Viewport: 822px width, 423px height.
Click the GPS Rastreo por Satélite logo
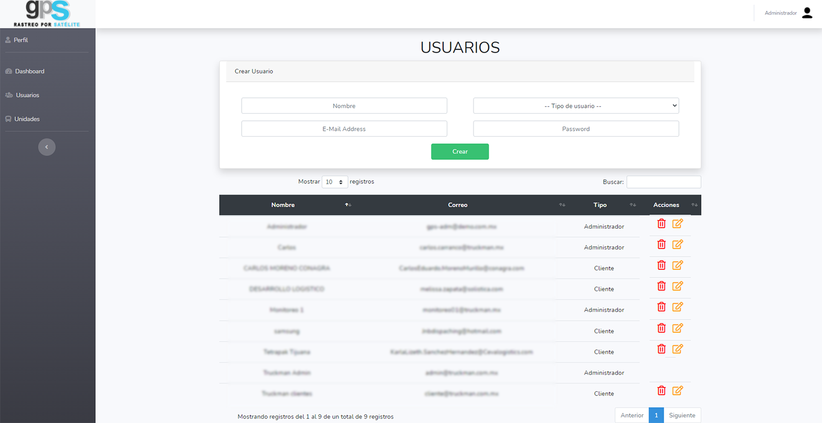click(x=48, y=14)
